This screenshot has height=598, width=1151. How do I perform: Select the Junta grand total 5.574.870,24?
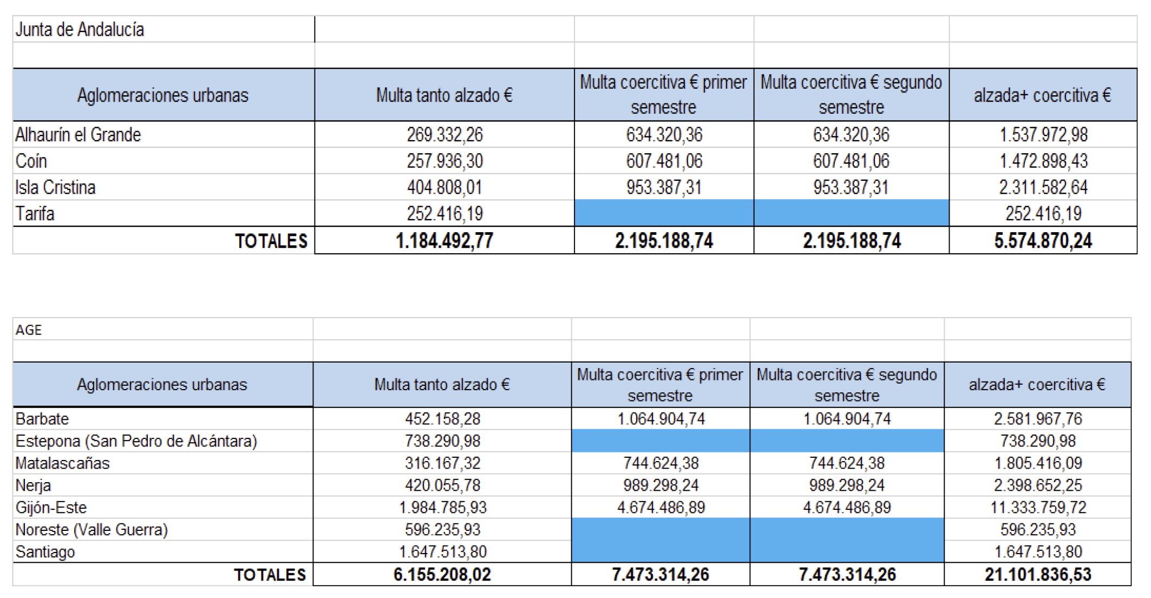[x=1043, y=240]
